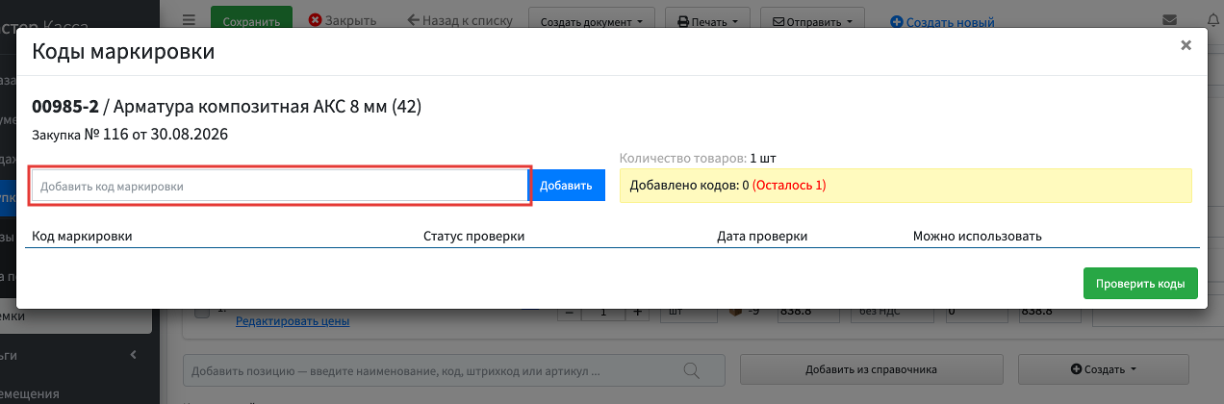
Task: Expand the Создать документ dropdown
Action: [592, 21]
